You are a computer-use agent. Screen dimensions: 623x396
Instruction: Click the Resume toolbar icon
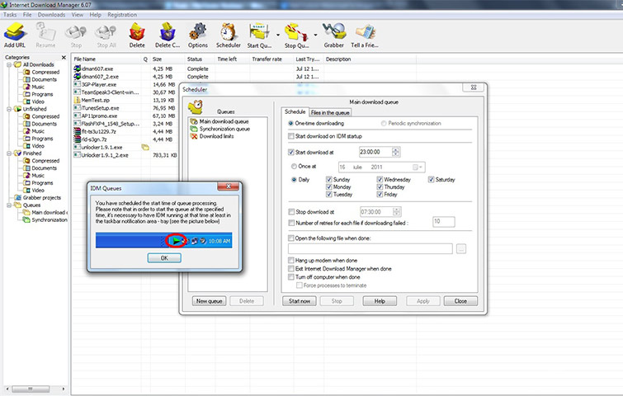[x=45, y=35]
